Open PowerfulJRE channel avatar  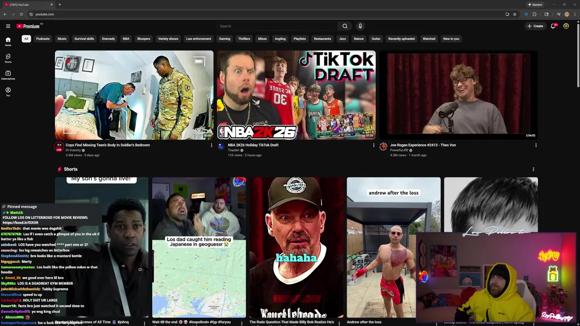pyautogui.click(x=383, y=146)
